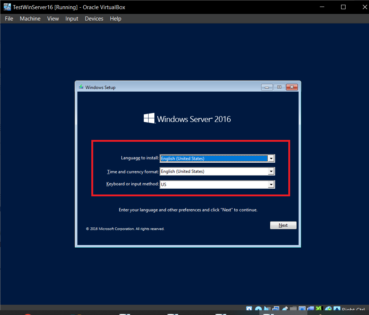This screenshot has height=315, width=369.
Task: Click the Next button in Windows Setup
Action: (x=283, y=225)
